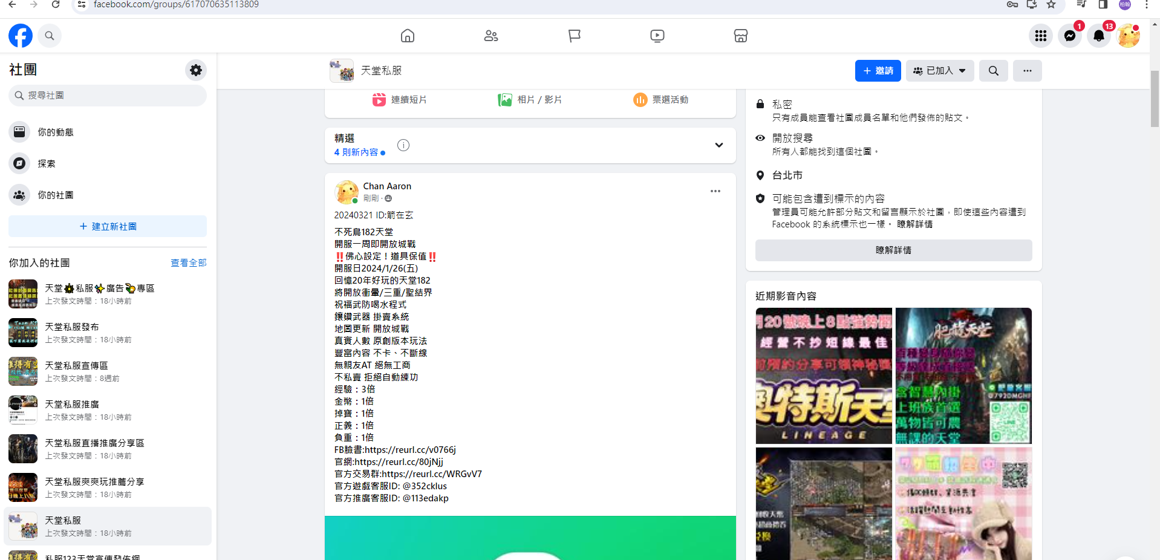
Task: Go to the Home tab icon
Action: [x=408, y=36]
